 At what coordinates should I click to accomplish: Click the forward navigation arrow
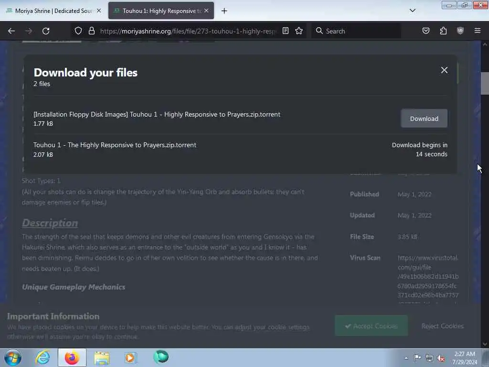click(x=28, y=31)
